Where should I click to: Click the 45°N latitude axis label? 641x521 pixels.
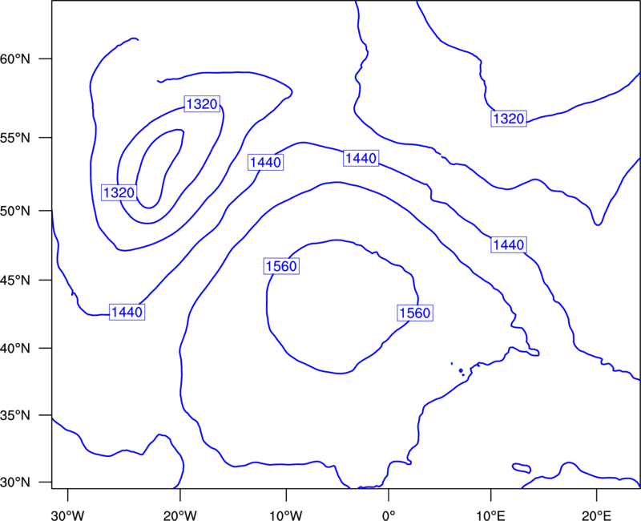click(x=14, y=281)
